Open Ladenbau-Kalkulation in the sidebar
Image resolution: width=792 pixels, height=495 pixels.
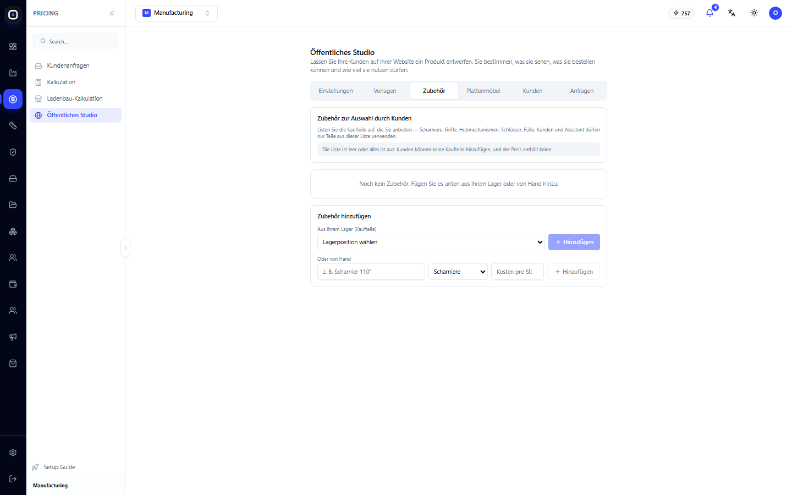(x=75, y=99)
